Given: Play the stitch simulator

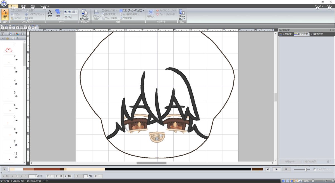Looking at the screenshot, I should coord(276,169).
